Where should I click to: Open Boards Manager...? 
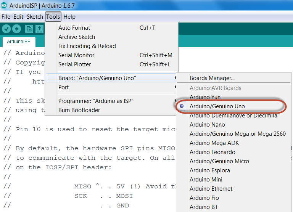point(234,78)
